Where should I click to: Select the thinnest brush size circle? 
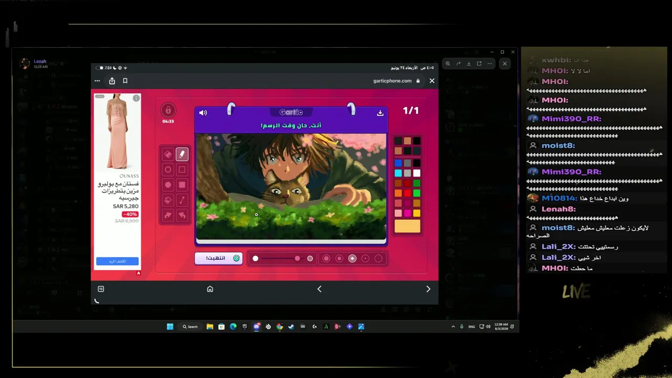click(379, 258)
